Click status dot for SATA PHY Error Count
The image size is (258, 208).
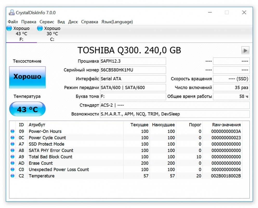(12, 150)
